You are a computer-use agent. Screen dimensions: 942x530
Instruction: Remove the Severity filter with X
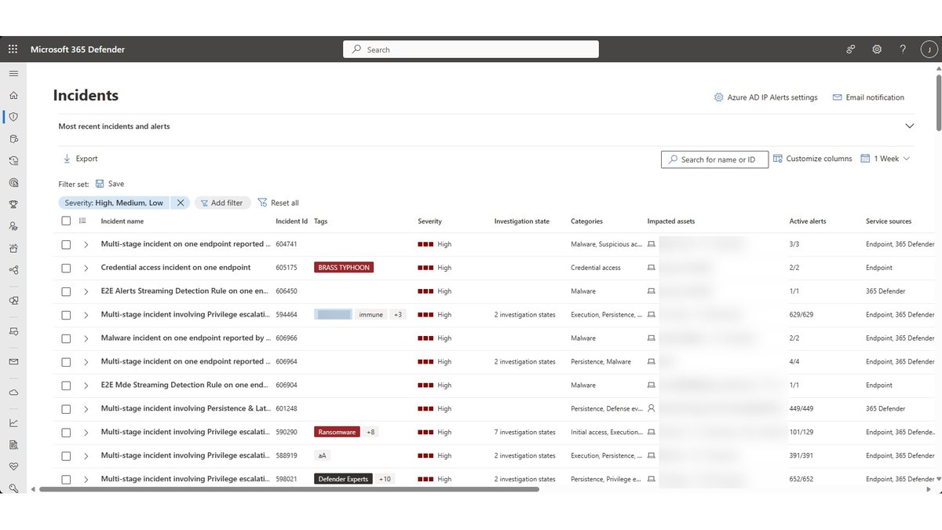point(181,203)
